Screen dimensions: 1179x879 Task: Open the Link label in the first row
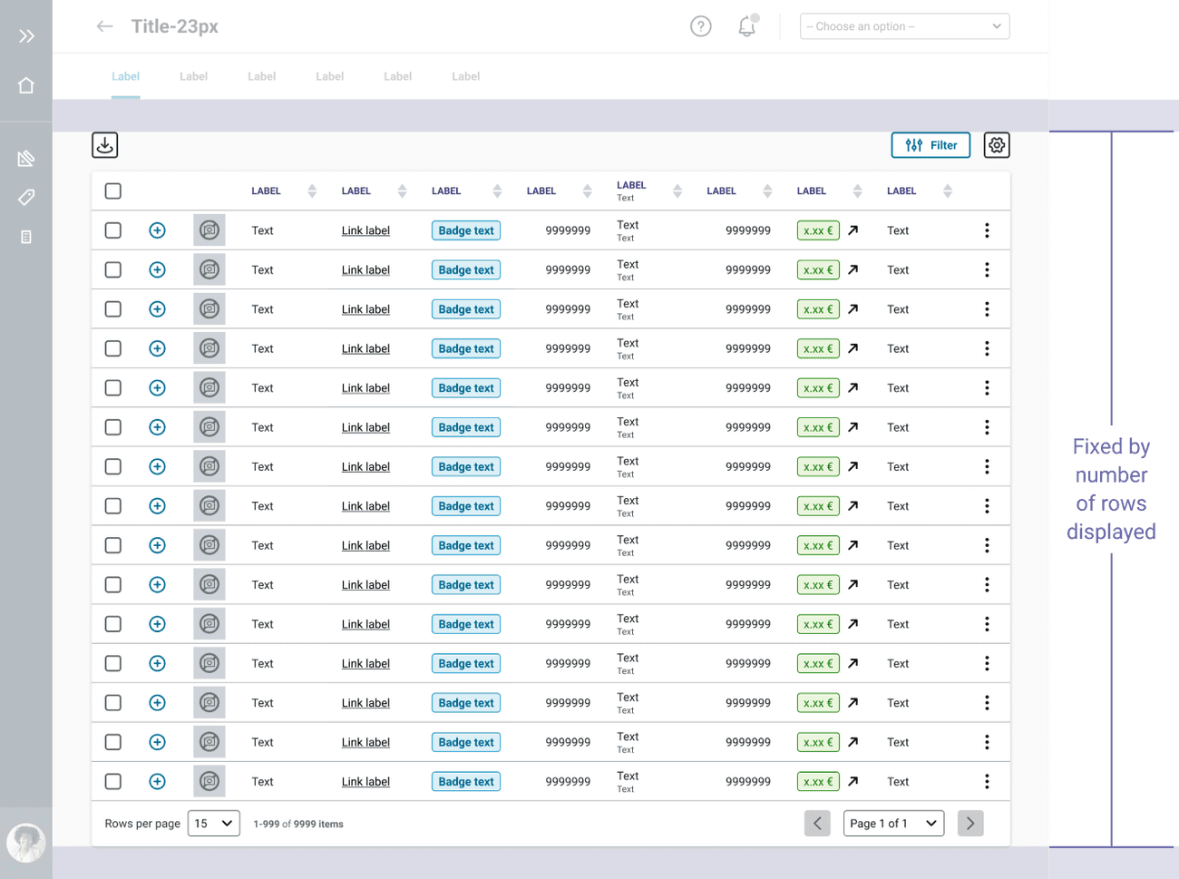tap(365, 230)
